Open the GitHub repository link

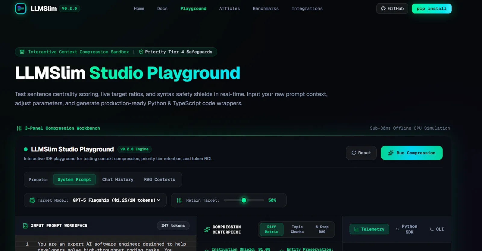pyautogui.click(x=392, y=8)
